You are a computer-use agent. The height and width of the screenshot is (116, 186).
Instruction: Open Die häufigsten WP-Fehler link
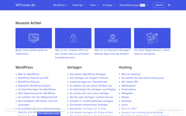point(38,103)
